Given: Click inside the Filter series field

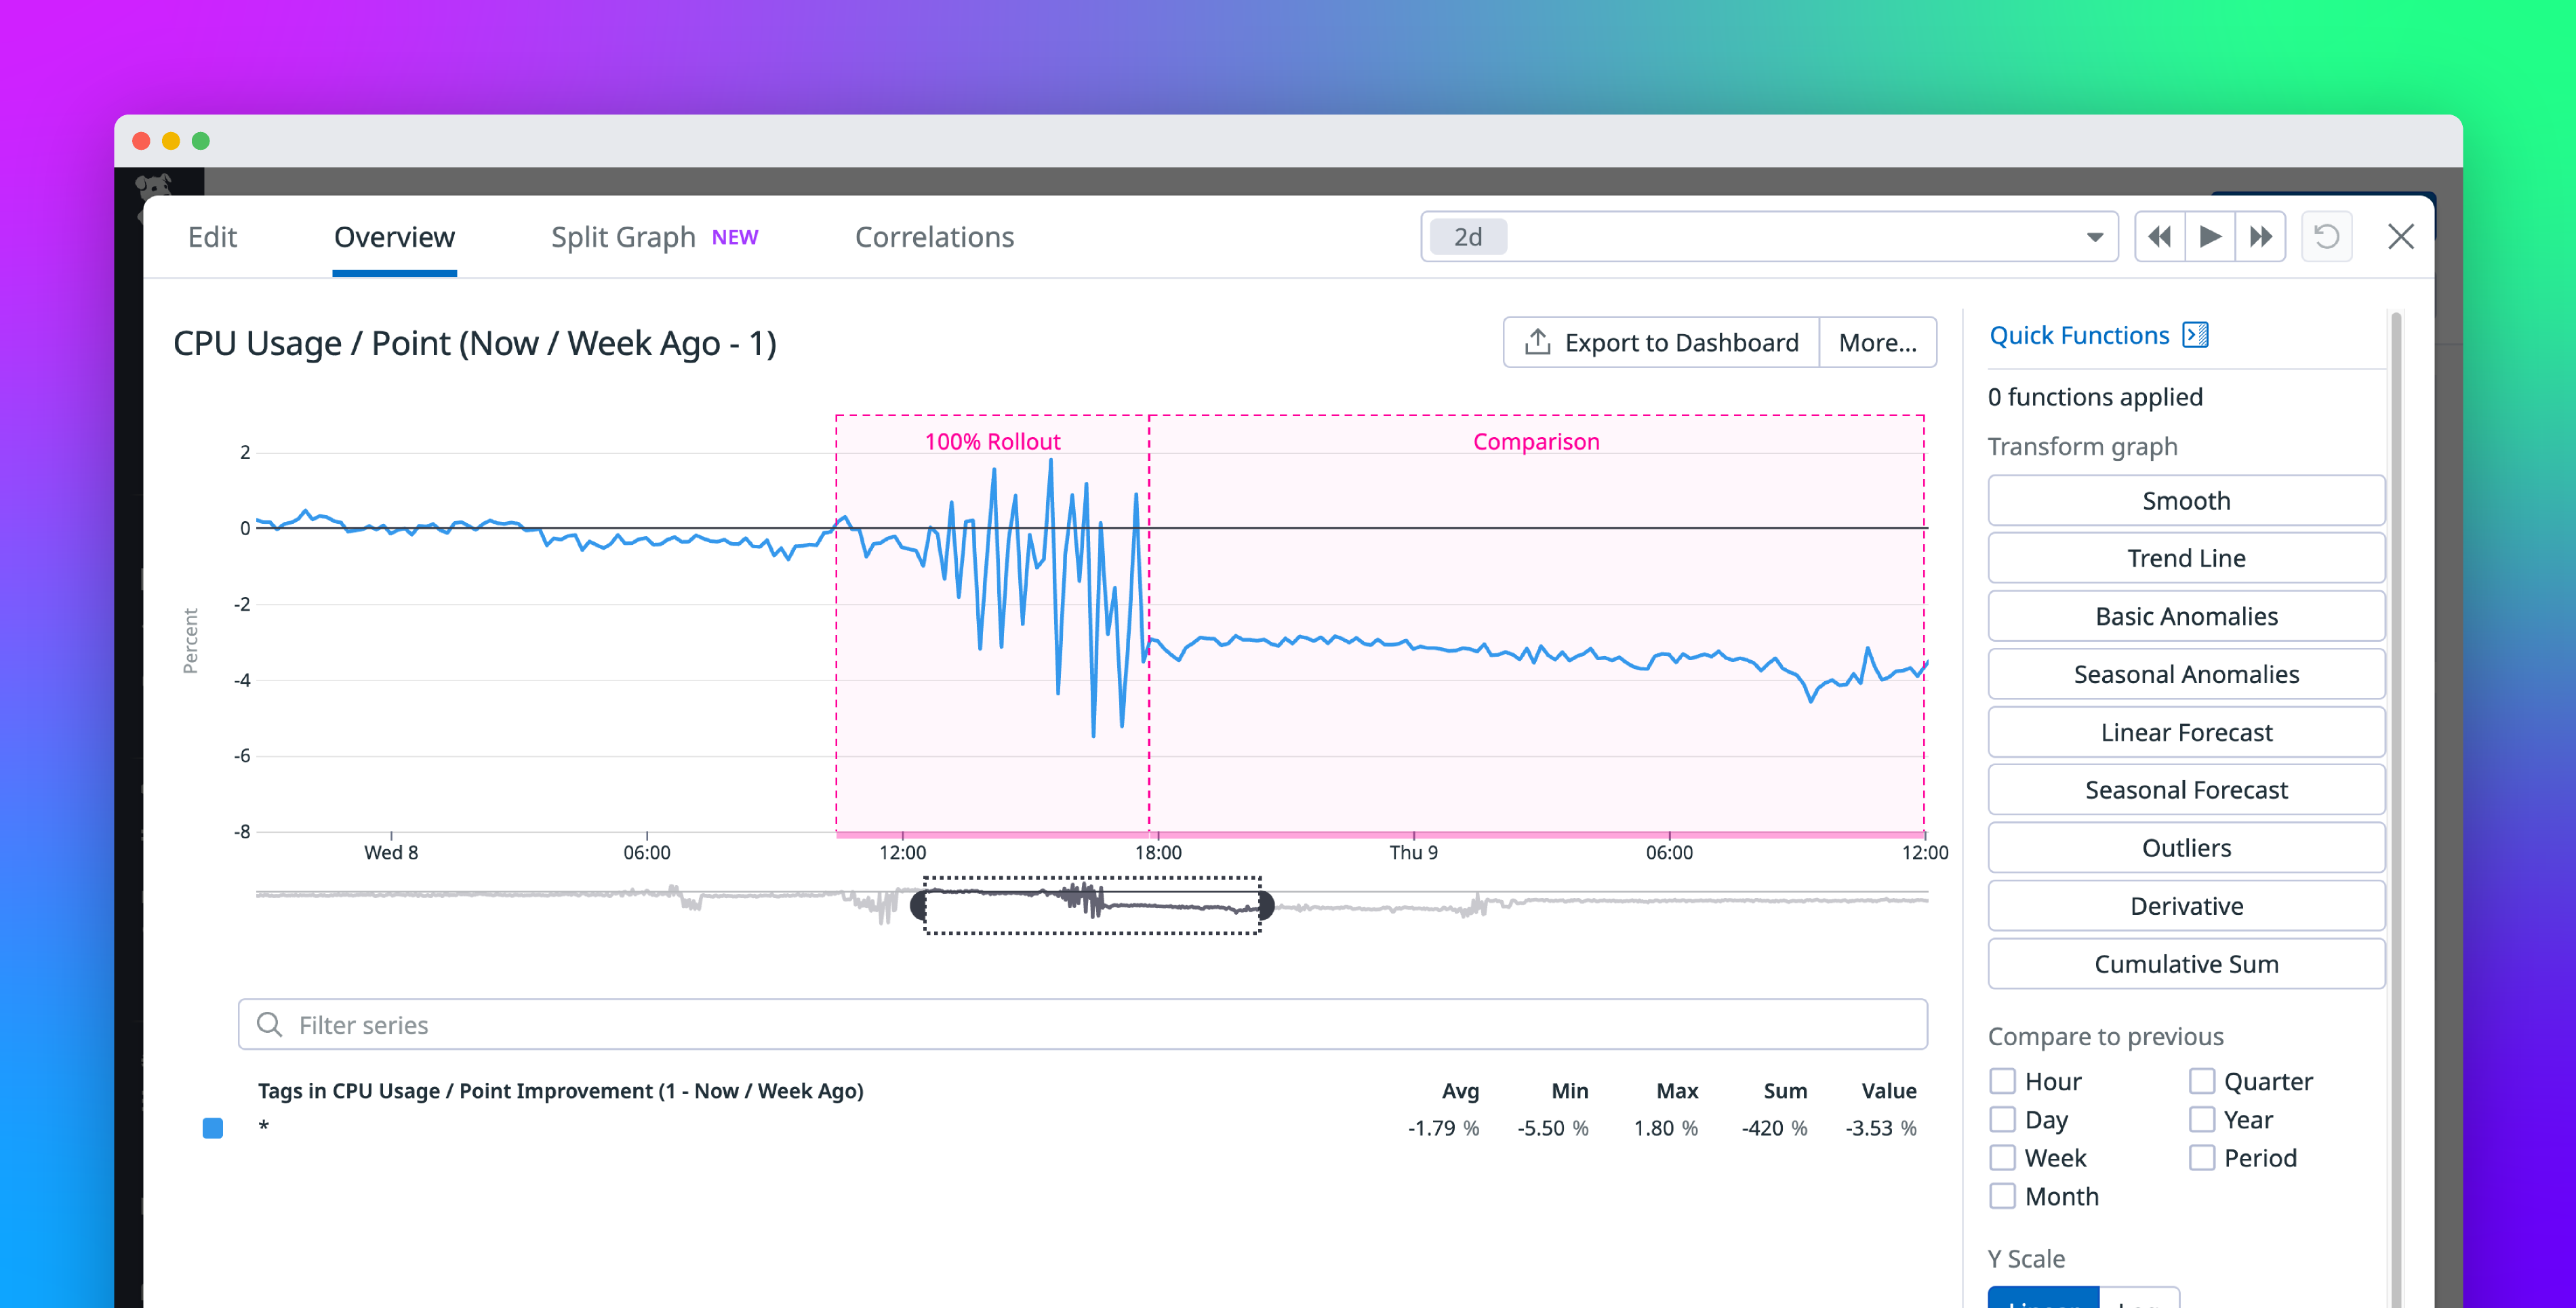Looking at the screenshot, I should point(700,1024).
